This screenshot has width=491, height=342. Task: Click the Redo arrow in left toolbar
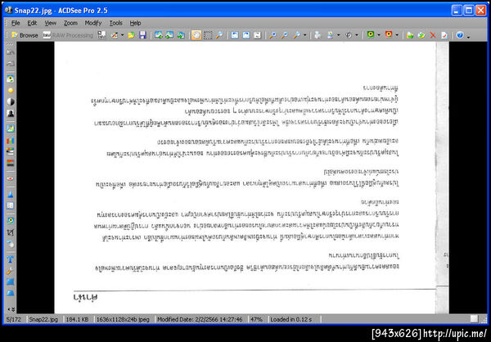[11, 64]
